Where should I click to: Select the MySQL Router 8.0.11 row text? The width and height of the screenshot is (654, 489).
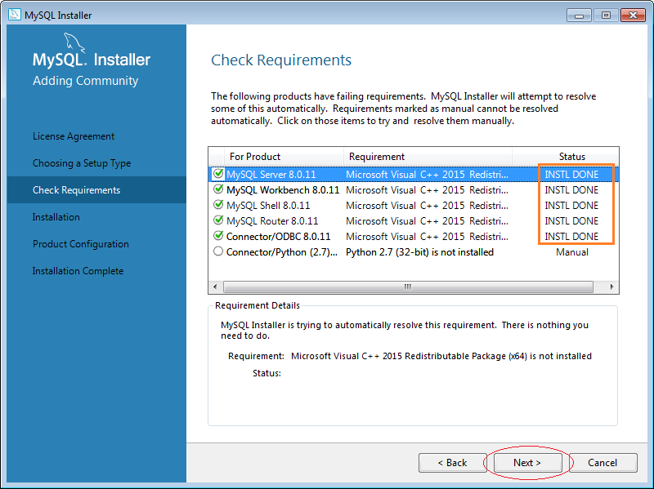(x=272, y=220)
